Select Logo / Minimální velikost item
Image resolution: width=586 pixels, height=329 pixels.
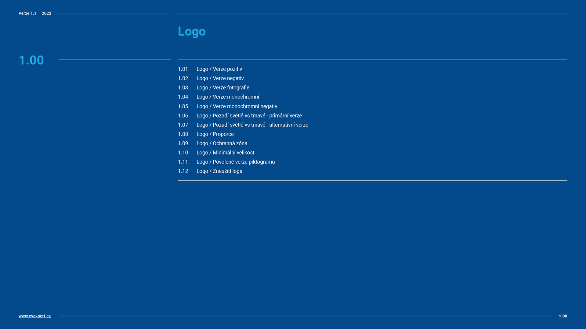click(225, 153)
